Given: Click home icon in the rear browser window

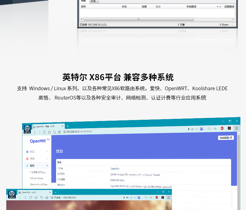Looking at the screenshot, I should coord(49,132).
